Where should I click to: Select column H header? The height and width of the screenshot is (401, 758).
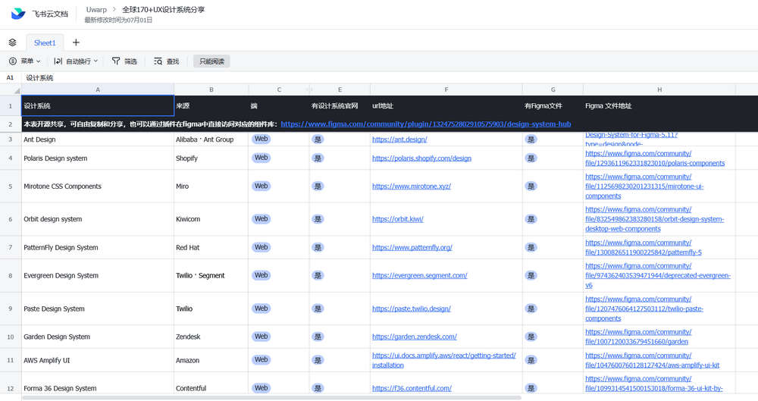click(x=659, y=89)
